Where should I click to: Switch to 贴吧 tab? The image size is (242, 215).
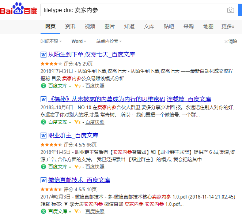click(169, 26)
